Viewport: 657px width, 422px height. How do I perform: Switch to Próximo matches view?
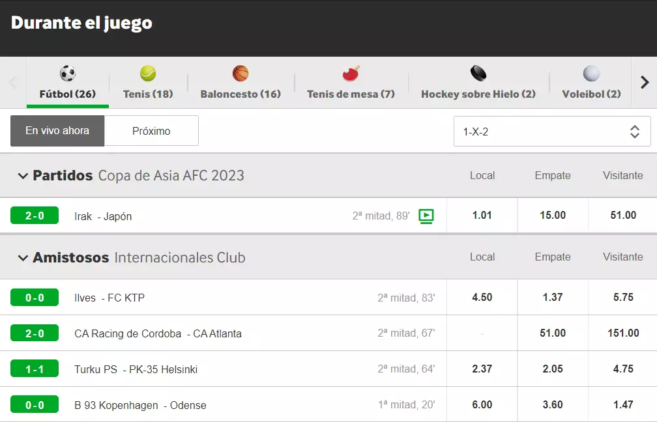151,131
